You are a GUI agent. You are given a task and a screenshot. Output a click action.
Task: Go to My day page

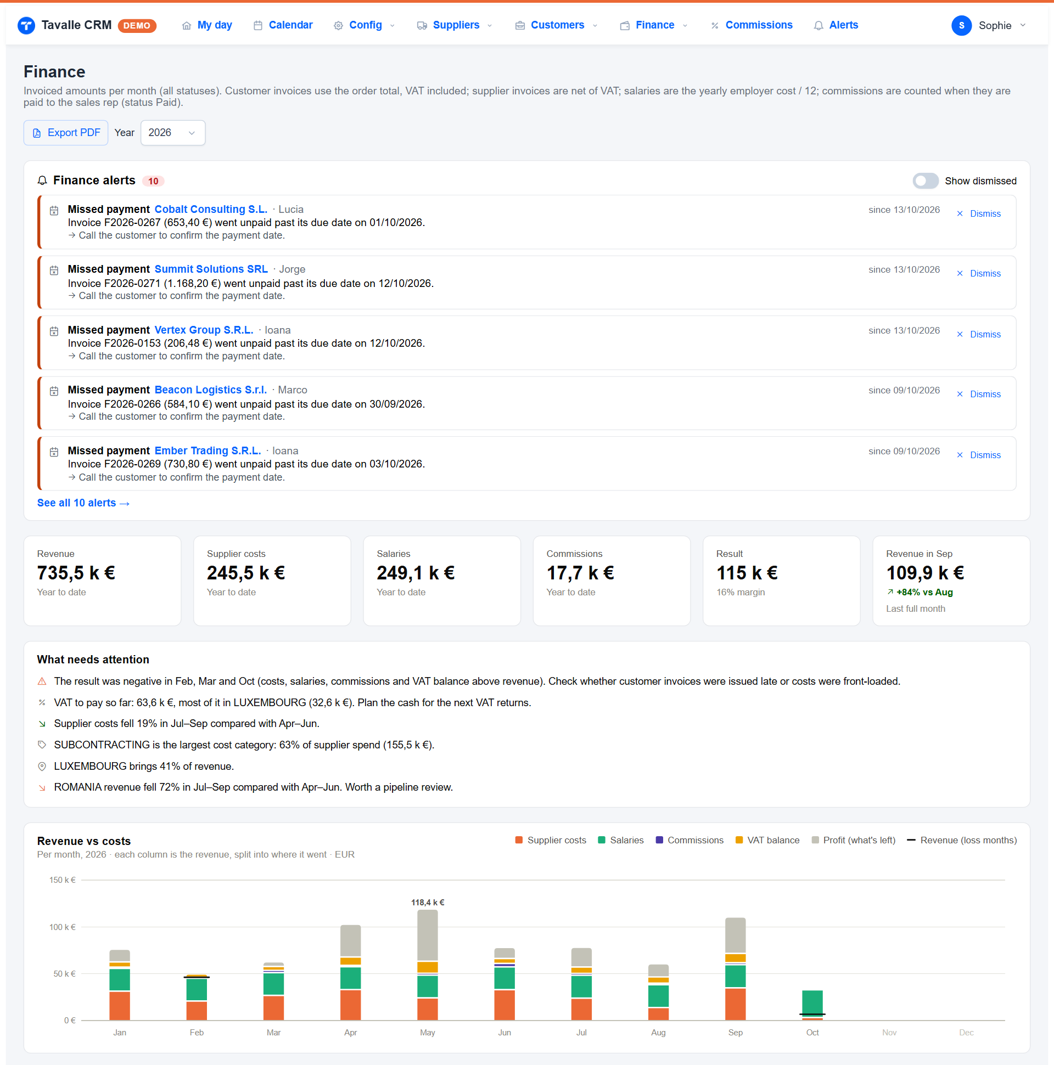click(x=207, y=25)
